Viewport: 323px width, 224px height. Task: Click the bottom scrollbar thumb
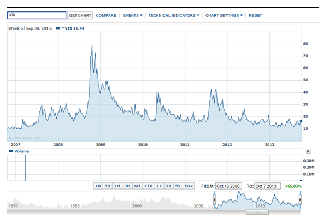tap(257, 212)
